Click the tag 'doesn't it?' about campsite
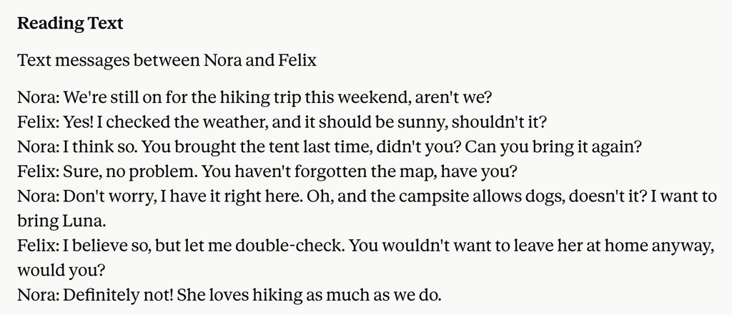 tap(608, 196)
